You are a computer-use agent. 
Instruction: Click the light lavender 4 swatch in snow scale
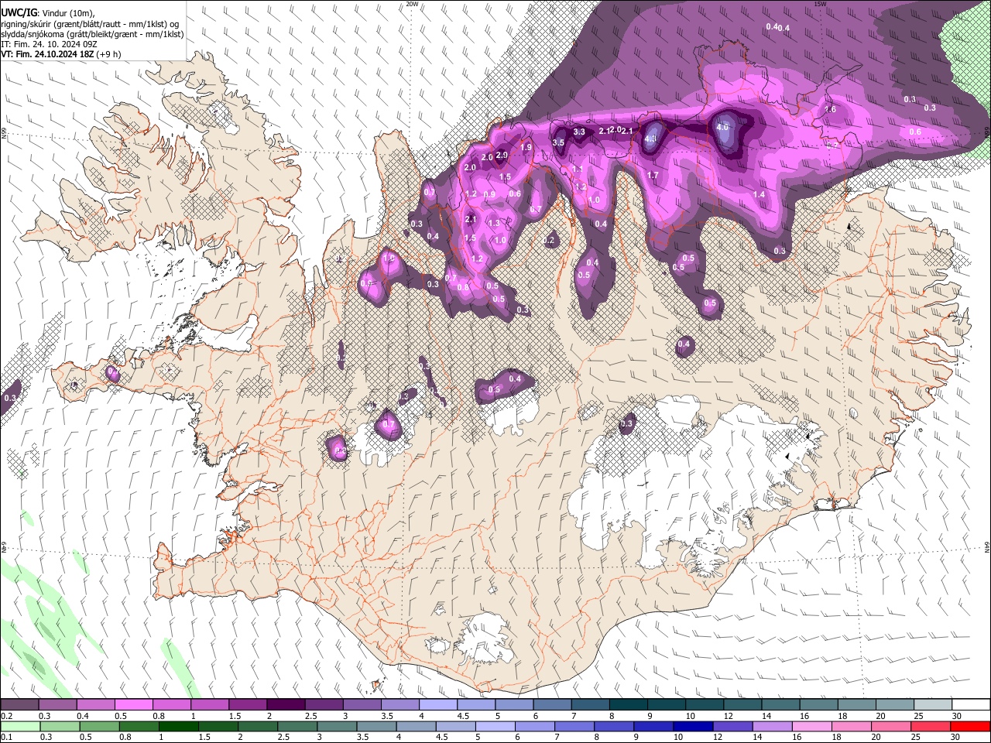(437, 705)
